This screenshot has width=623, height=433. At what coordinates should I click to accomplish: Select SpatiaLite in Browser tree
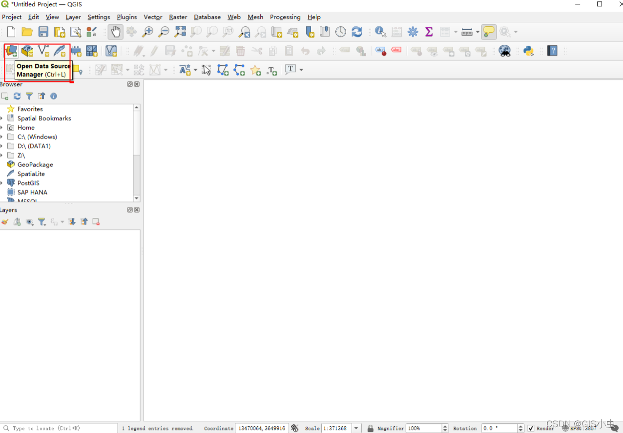click(31, 174)
